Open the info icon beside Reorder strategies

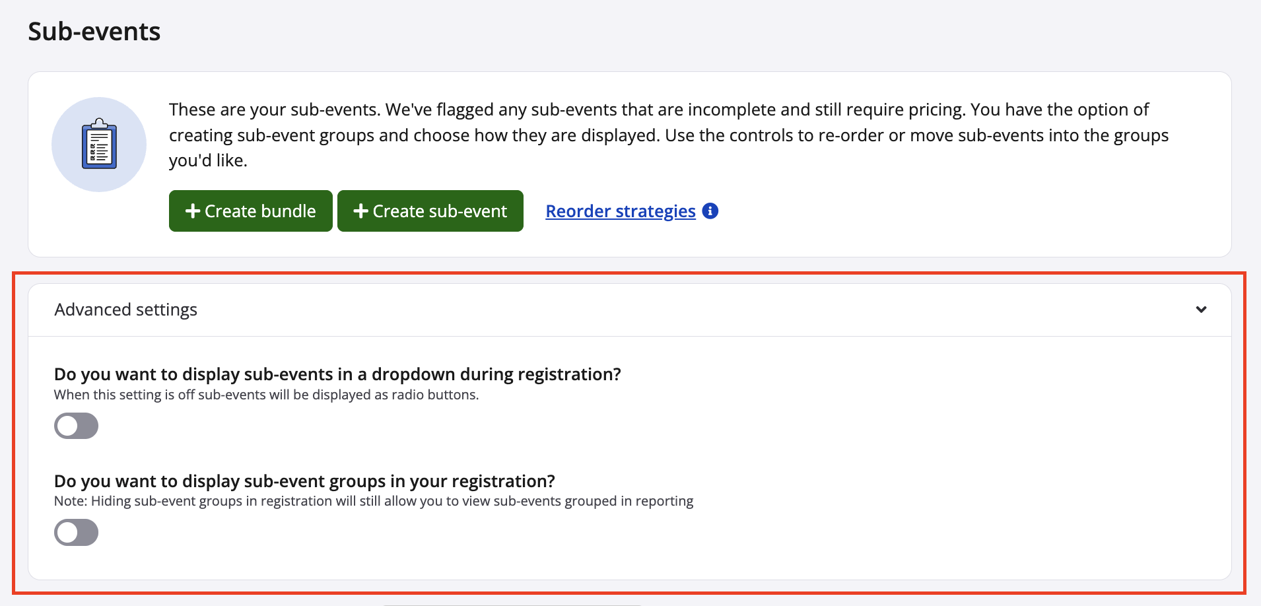point(710,211)
